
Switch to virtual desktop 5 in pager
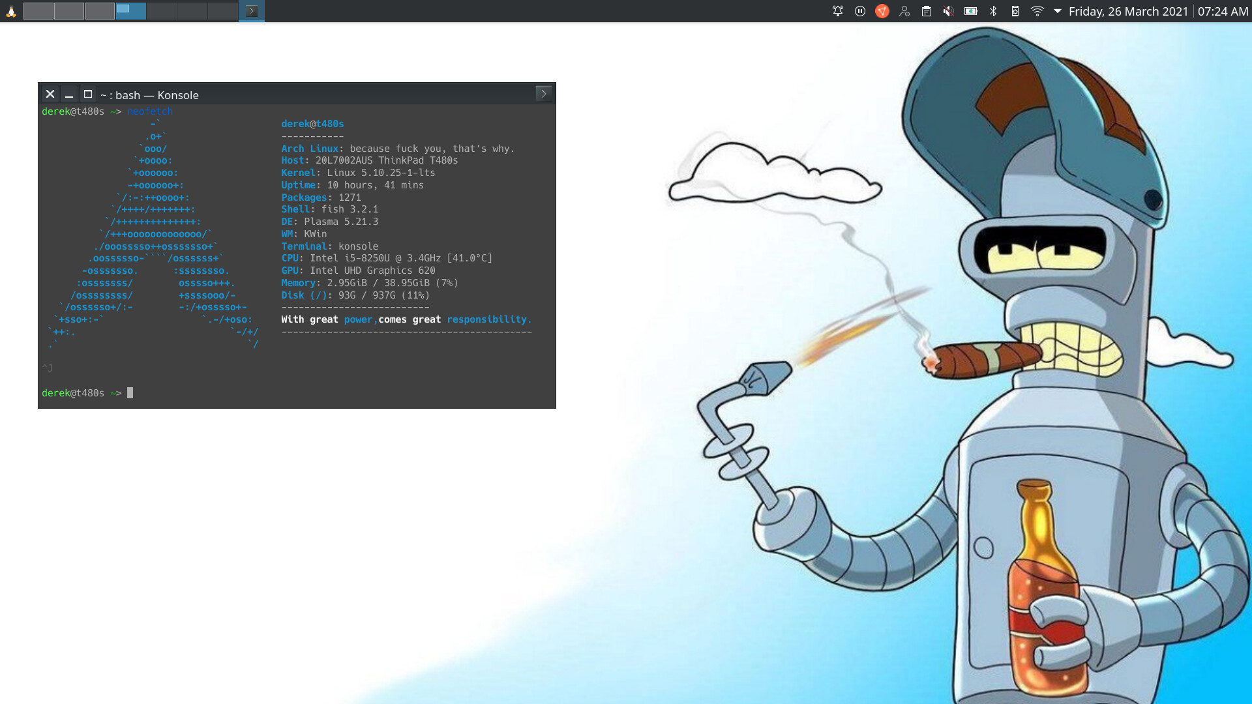point(161,11)
